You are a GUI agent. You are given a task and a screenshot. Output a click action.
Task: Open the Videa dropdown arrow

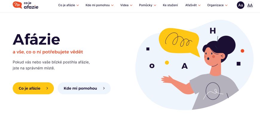[131, 5]
